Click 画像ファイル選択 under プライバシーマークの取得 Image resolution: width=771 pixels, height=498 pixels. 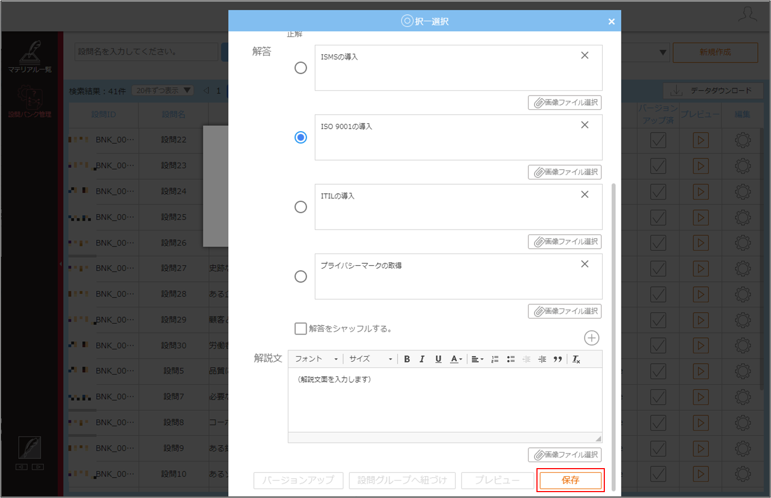coord(565,311)
